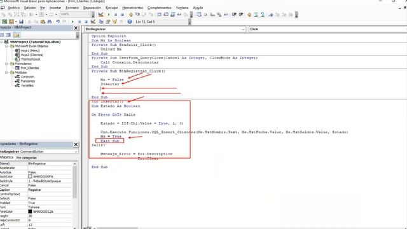Open the Herramientas menu
The height and width of the screenshot is (229, 407).
pos(132,8)
